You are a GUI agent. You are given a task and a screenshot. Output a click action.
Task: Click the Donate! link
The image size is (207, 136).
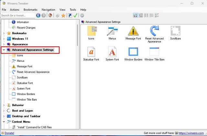(x=9, y=133)
